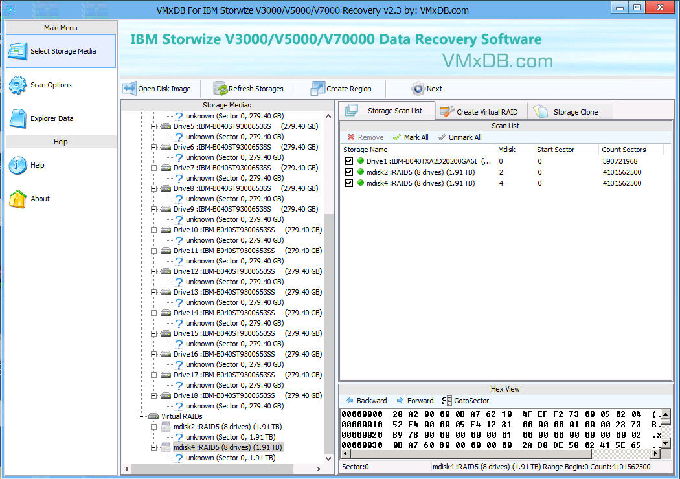The height and width of the screenshot is (479, 680).
Task: Collapse the Drive16 tree node
Action: click(x=153, y=354)
